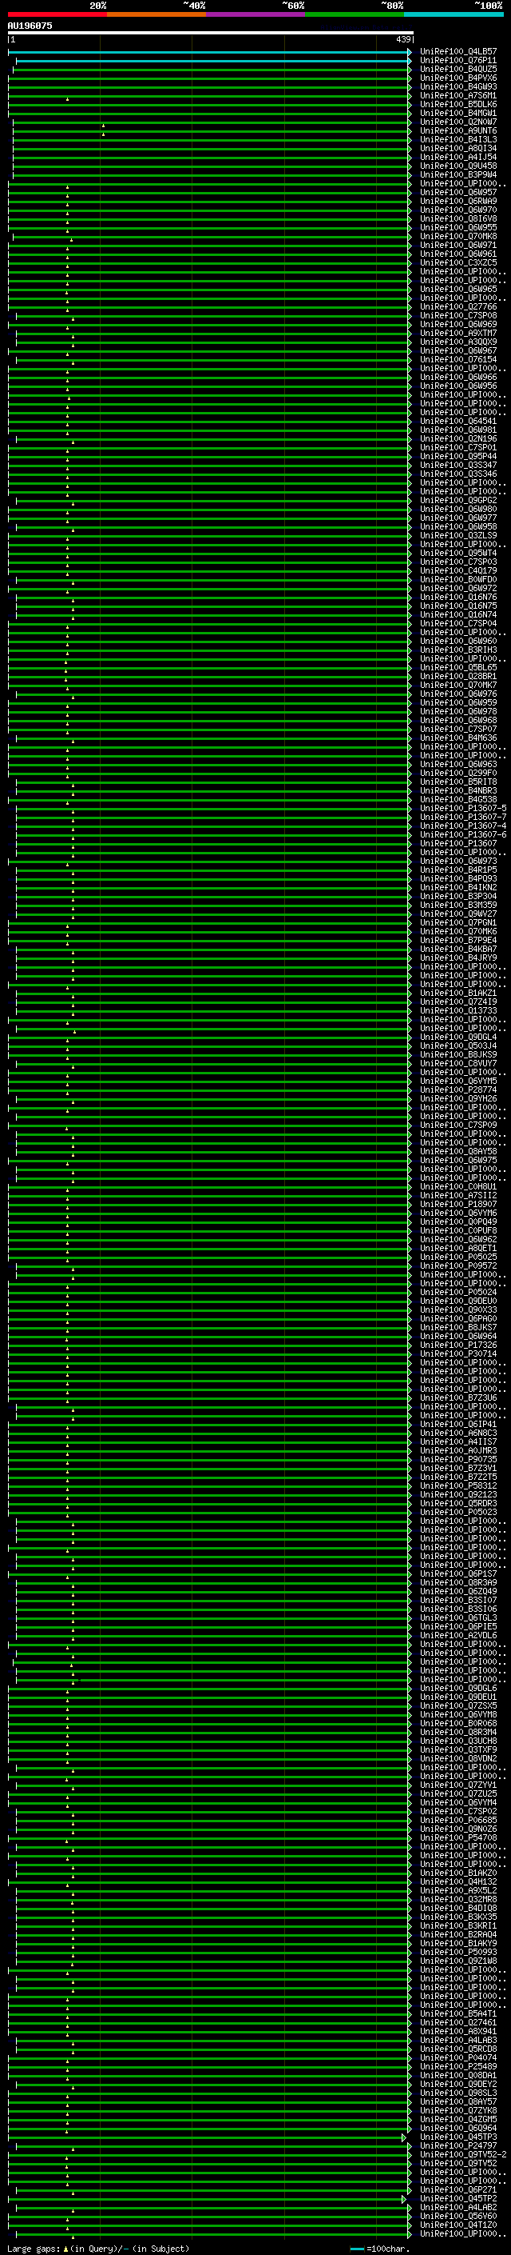Image resolution: width=511 pixels, height=2255 pixels.
Task: Click the label UniRef100_Q6Q964
Action: (x=458, y=2128)
